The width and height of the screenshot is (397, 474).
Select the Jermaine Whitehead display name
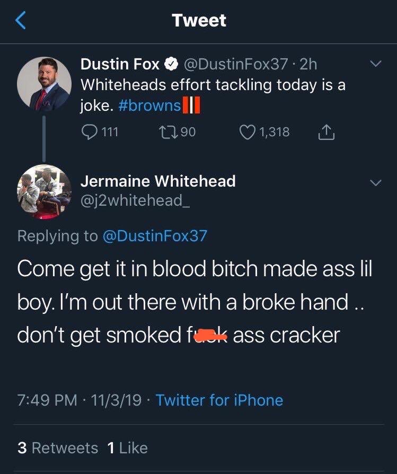(x=158, y=181)
